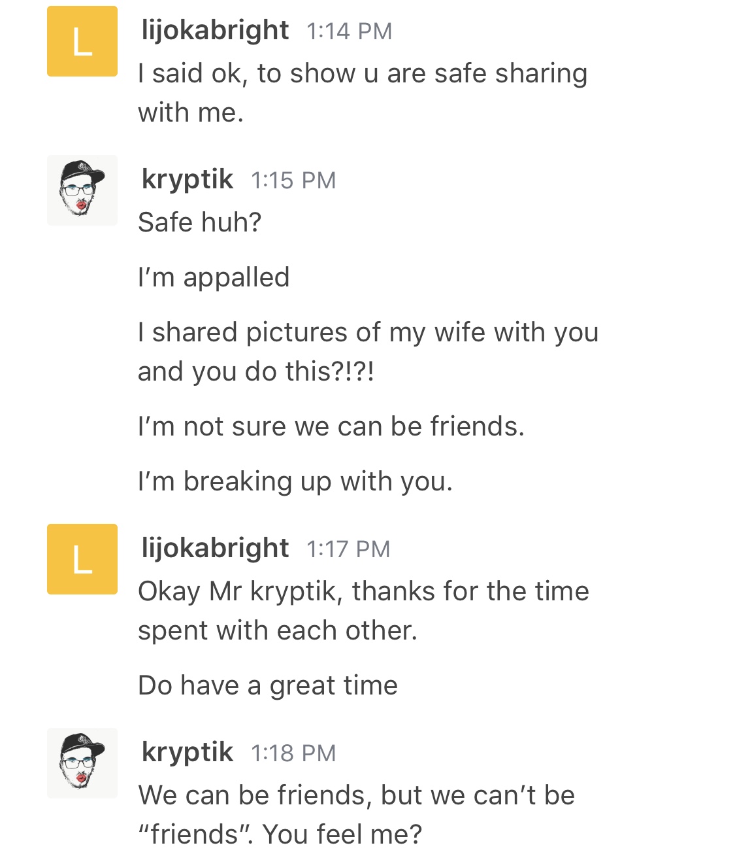Select the 1:15 PM timestamp
The image size is (735, 858).
(x=293, y=180)
